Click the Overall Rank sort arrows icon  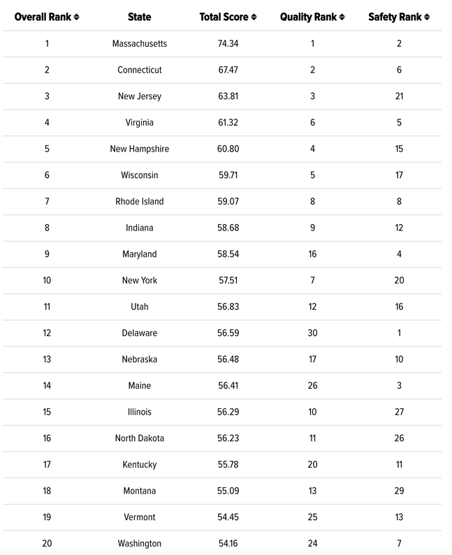77,17
